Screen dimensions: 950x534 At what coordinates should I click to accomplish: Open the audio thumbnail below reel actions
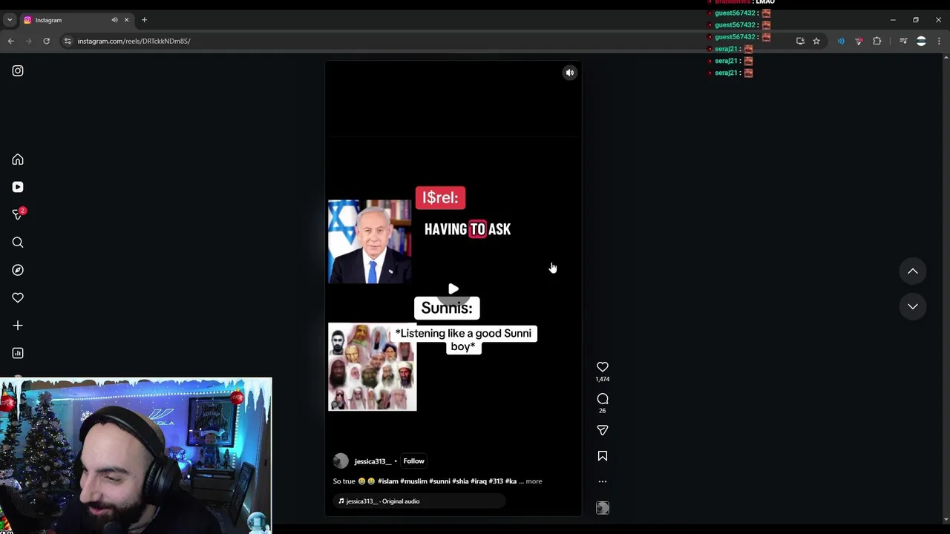[x=603, y=508]
